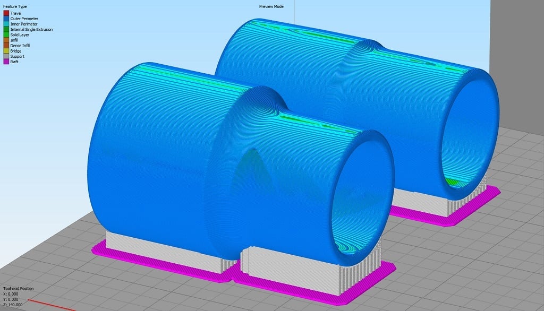This screenshot has width=544, height=311.
Task: Click the Outer Perimeter legend label
Action: (x=24, y=19)
